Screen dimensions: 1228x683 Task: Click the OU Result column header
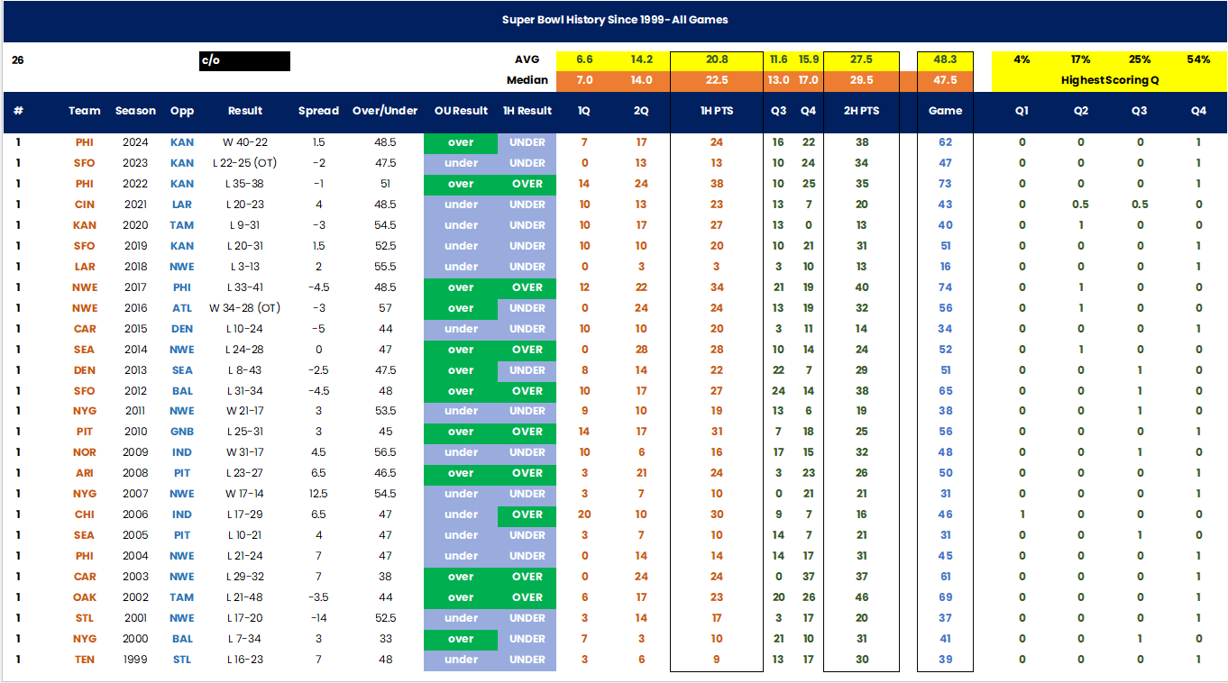coord(461,111)
